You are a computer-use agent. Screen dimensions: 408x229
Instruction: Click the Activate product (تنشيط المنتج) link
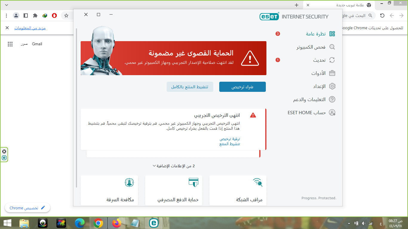coord(230,144)
